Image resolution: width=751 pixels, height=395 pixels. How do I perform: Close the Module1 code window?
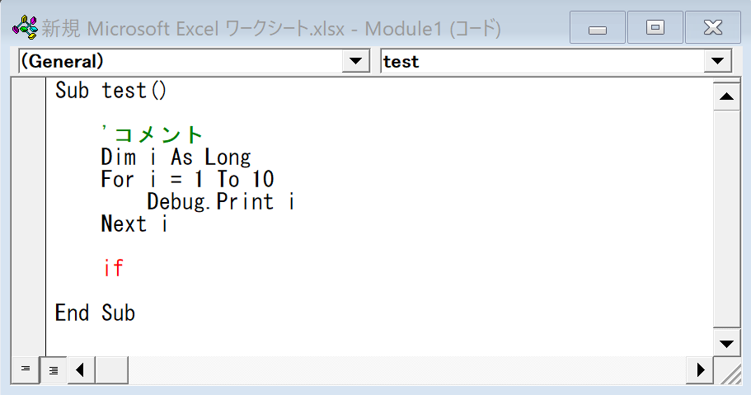(712, 28)
